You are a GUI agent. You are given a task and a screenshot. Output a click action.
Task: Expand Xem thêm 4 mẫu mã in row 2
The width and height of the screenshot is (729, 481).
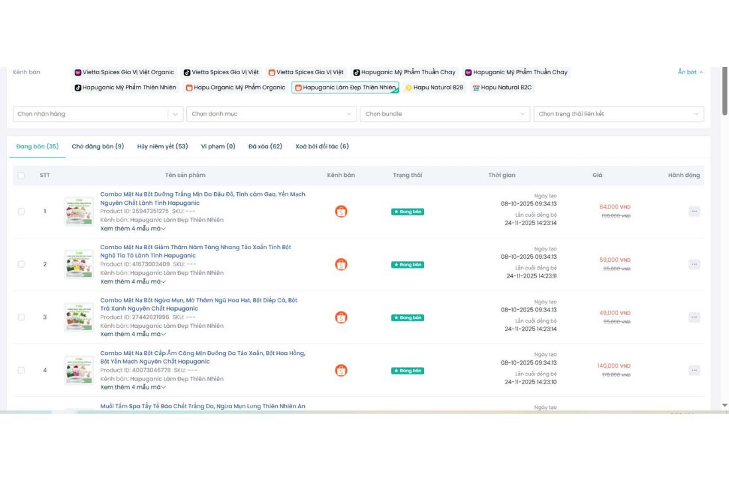coord(133,282)
